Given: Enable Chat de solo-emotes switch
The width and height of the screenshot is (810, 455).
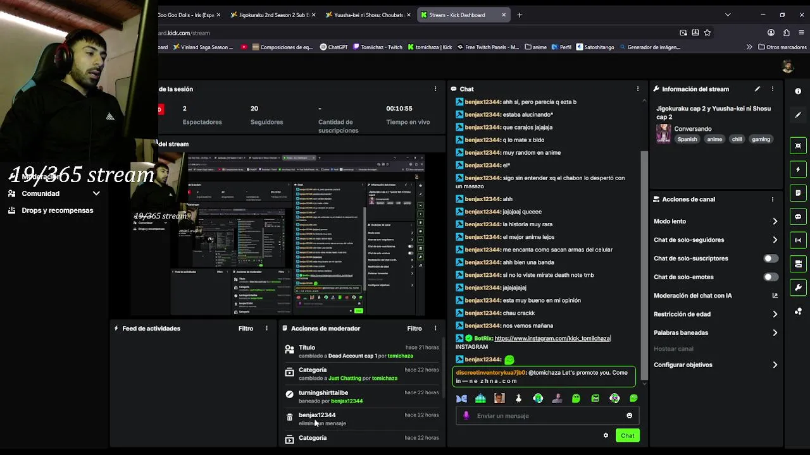Looking at the screenshot, I should (x=770, y=277).
